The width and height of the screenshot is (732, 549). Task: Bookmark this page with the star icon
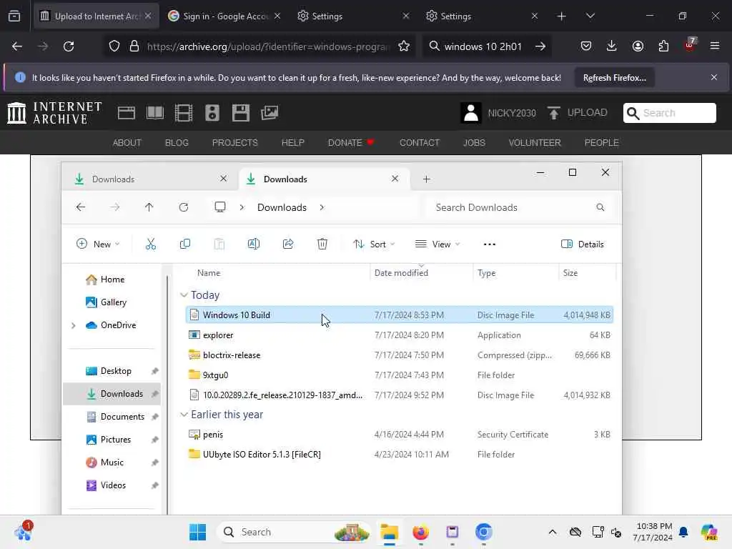point(404,46)
